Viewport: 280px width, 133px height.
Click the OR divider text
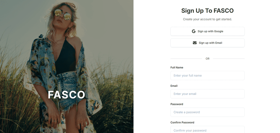(x=208, y=59)
